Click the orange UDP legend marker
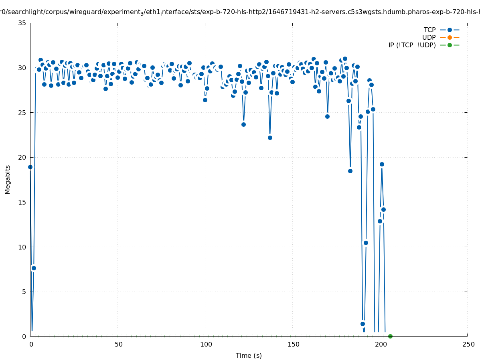Image resolution: width=480 pixels, height=361 pixels. tap(450, 37)
